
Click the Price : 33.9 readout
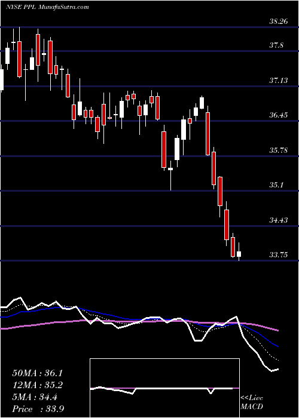tap(37, 408)
